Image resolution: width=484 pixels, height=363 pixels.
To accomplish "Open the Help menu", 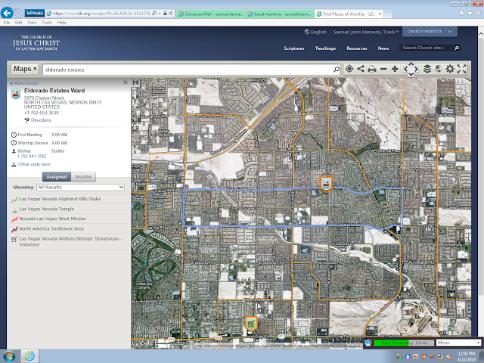I will point(61,22).
